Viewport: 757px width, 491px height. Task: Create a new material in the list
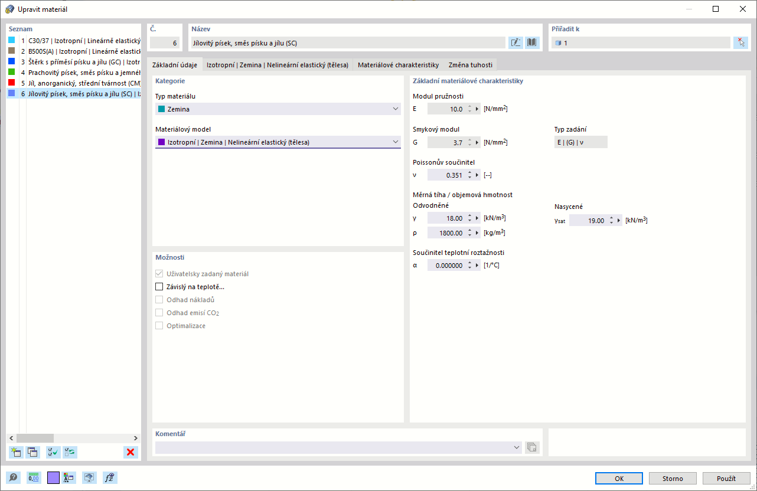click(15, 452)
